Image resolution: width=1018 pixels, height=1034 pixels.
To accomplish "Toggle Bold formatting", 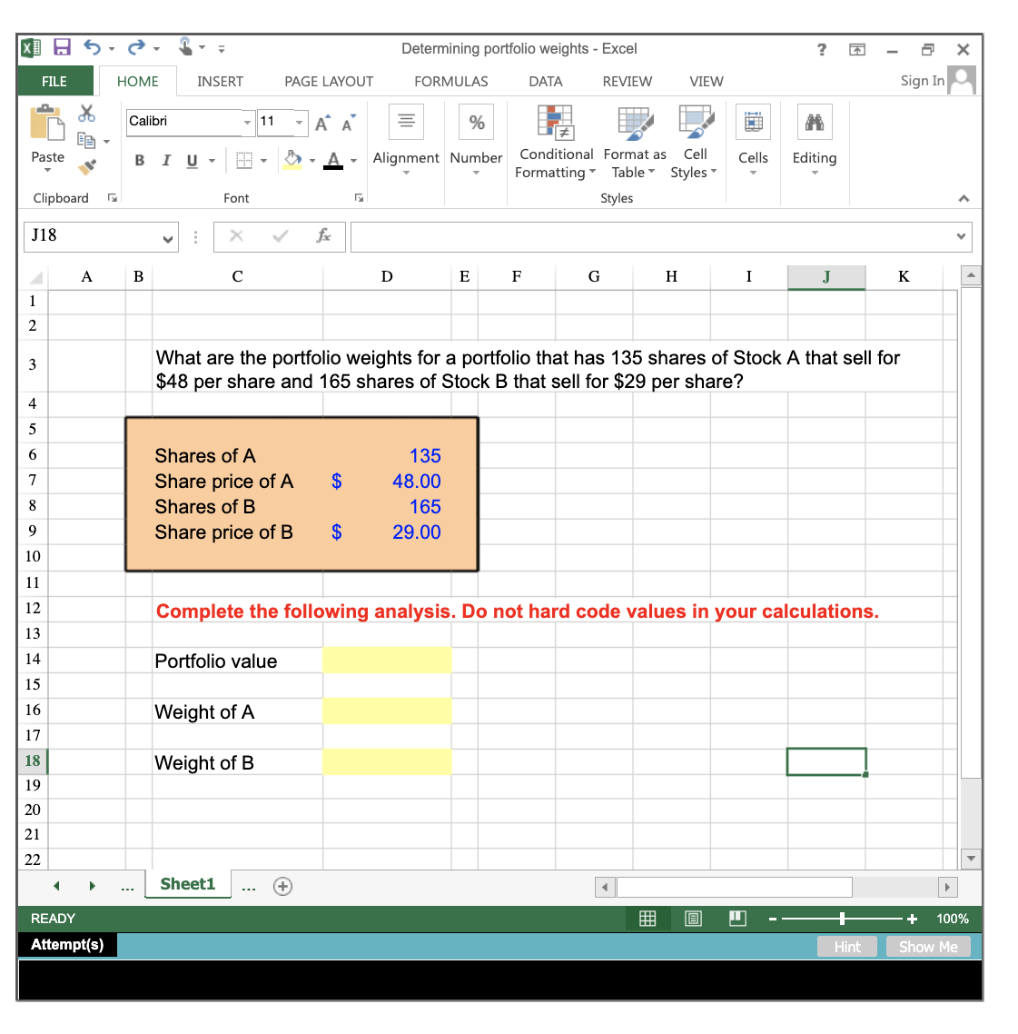I will 139,160.
